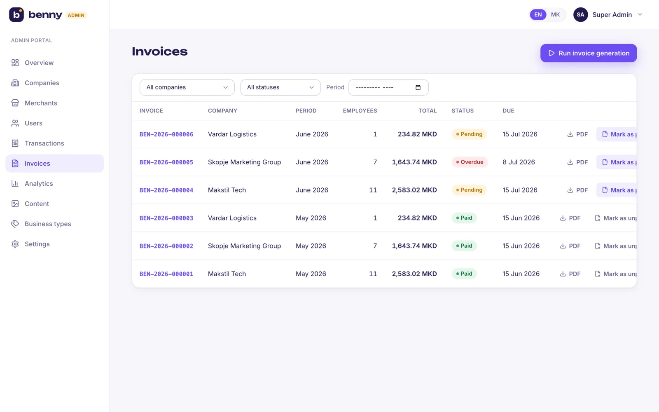Open invoice link BEN-2026-000005

pyautogui.click(x=166, y=162)
